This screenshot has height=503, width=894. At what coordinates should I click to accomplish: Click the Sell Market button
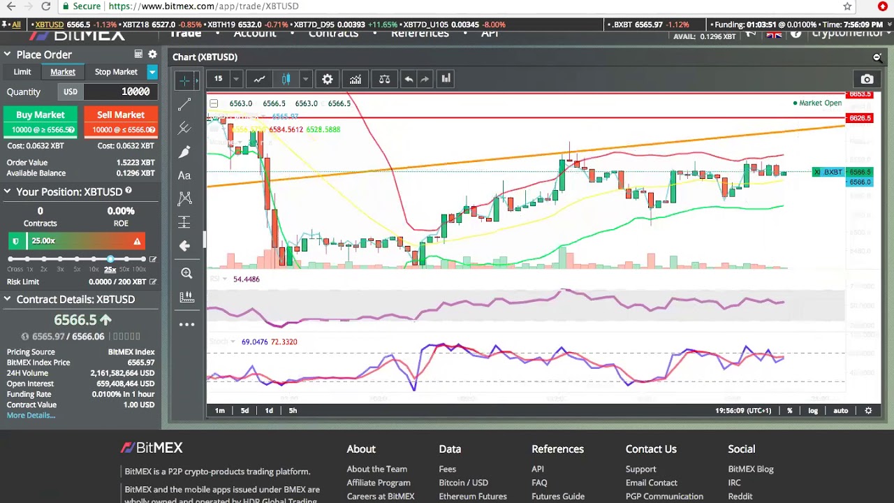(121, 122)
